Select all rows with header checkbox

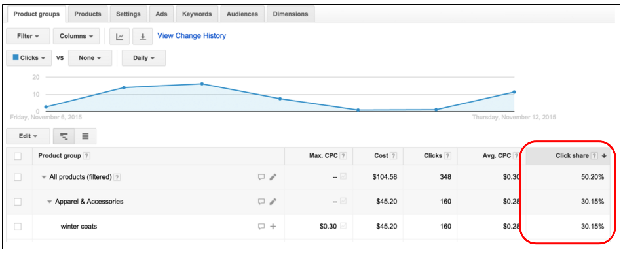coord(18,156)
